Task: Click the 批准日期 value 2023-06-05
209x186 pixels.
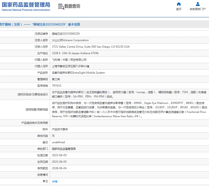Action: 59,155
